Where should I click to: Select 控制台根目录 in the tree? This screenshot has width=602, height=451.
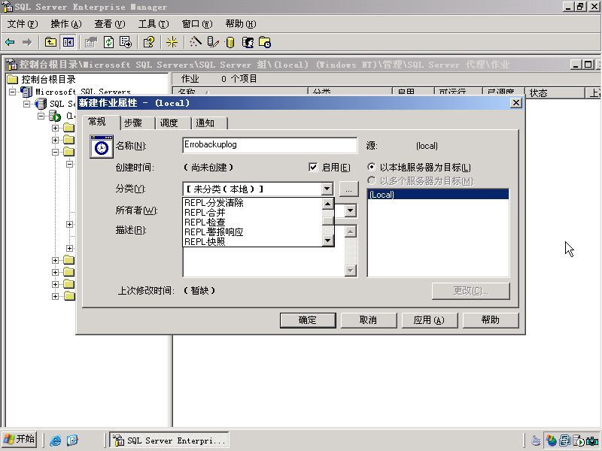(x=48, y=80)
